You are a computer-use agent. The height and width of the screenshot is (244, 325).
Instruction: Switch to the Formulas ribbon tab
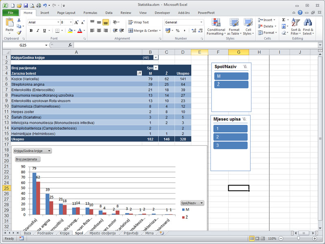click(x=90, y=13)
